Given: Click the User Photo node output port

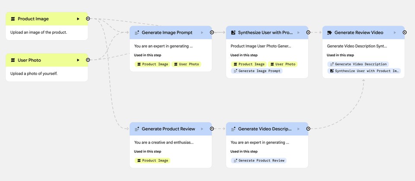Looking at the screenshot, I should [88, 60].
